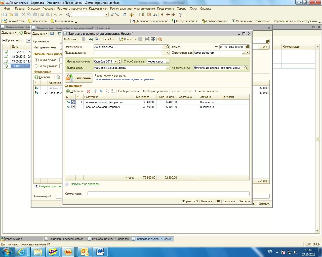Open Способ выплаты selection ellipsis button
Screen dimensions: 322x257
pyautogui.click(x=168, y=61)
